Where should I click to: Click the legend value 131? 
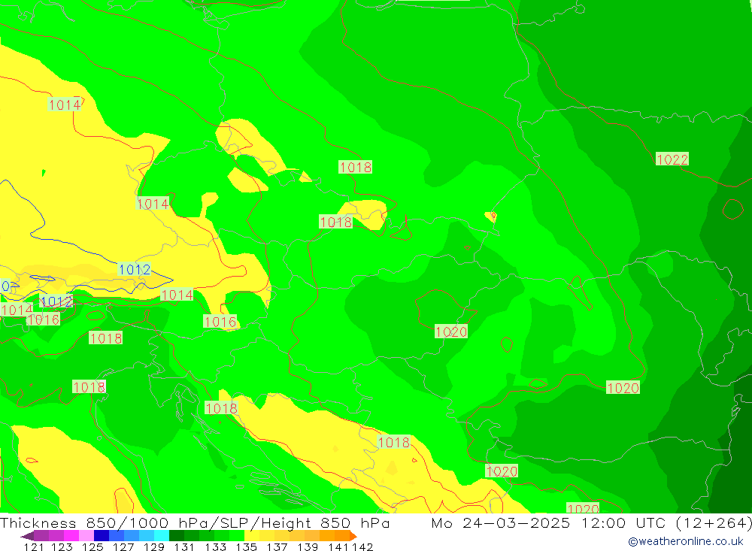tap(184, 546)
